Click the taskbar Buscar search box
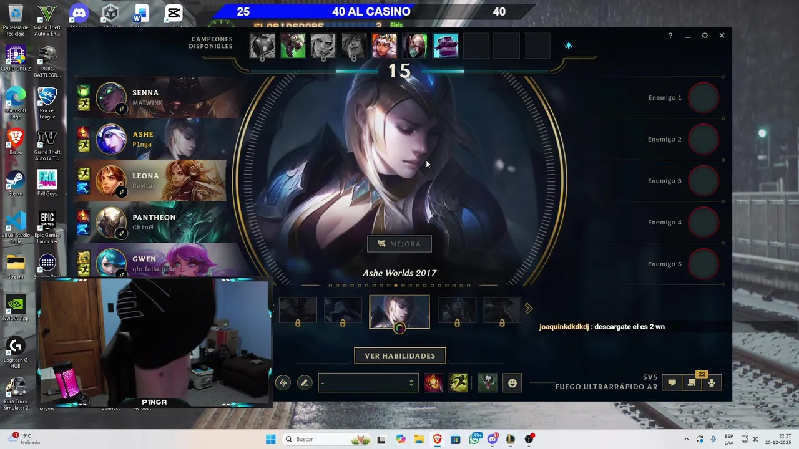Screen dimensions: 799x449 point(326,439)
